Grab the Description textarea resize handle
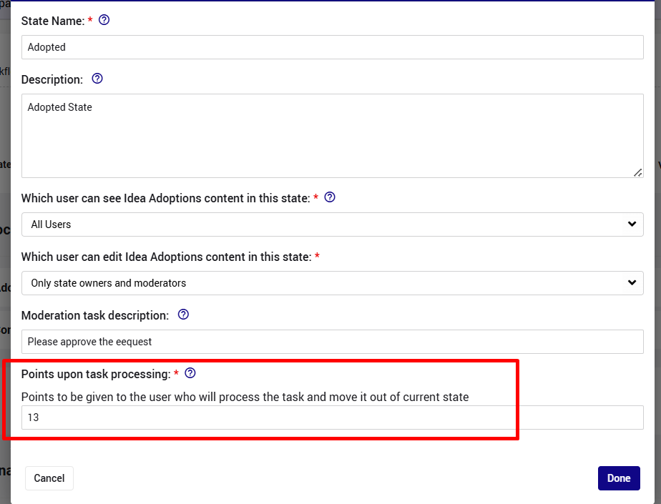661x504 pixels. pos(638,173)
